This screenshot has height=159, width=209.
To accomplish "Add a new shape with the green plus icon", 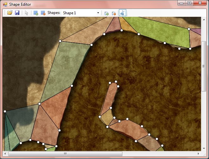I will [x=36, y=13].
